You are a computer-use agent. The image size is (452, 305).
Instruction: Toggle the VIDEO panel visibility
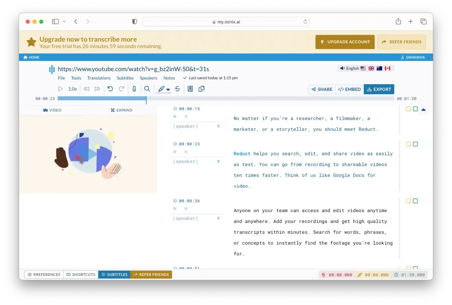[52, 110]
